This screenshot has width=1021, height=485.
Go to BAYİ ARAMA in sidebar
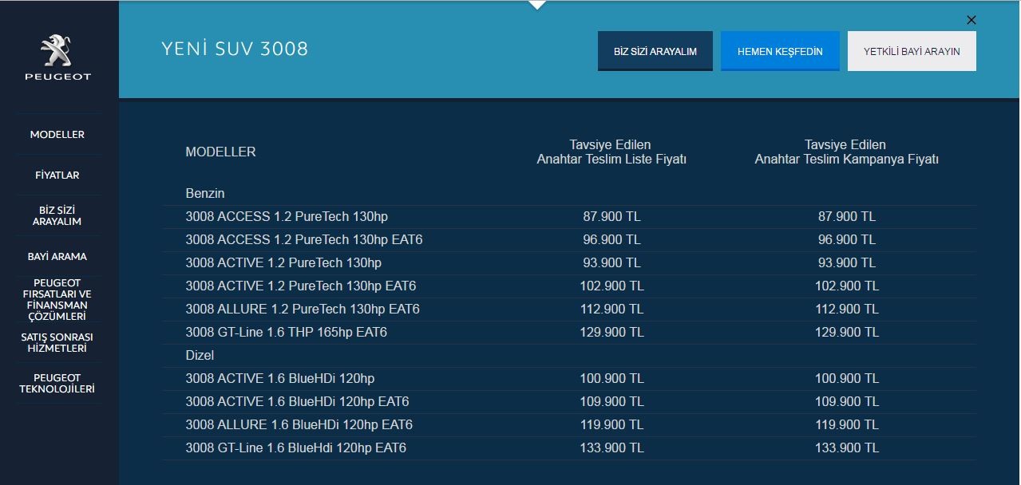click(57, 257)
